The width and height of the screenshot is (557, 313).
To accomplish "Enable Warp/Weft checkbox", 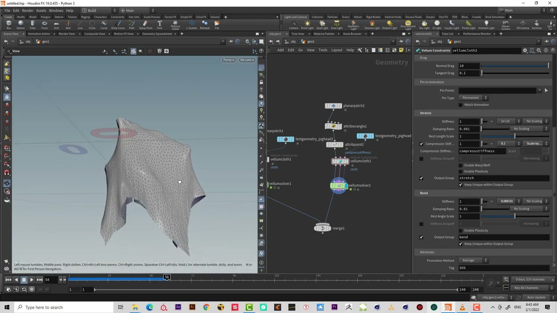I will [x=461, y=165].
